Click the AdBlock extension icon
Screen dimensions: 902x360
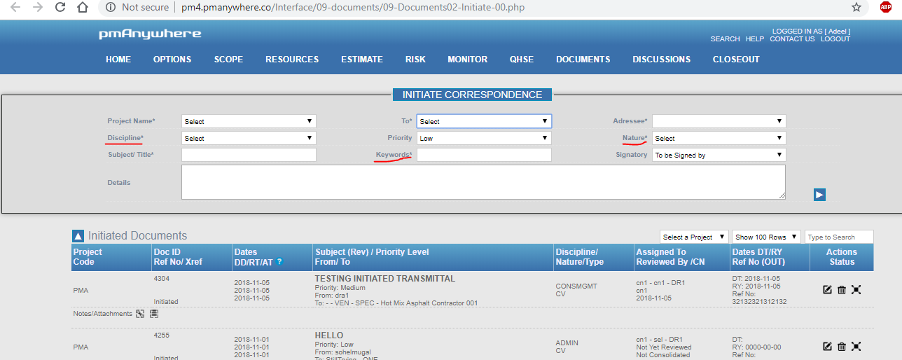coord(885,8)
